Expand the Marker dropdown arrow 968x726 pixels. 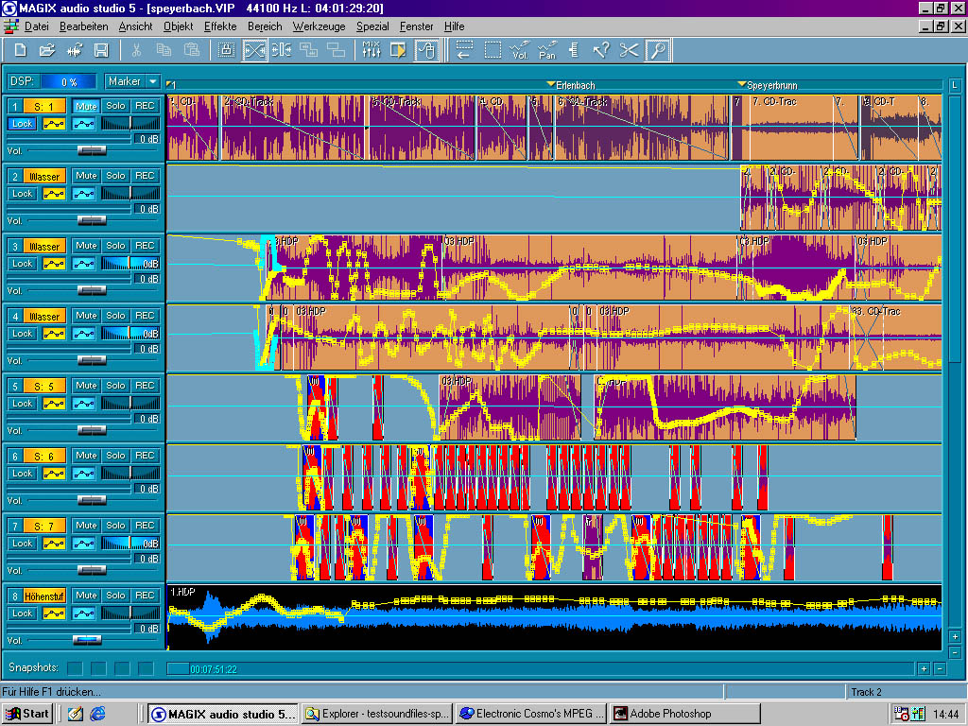[153, 82]
